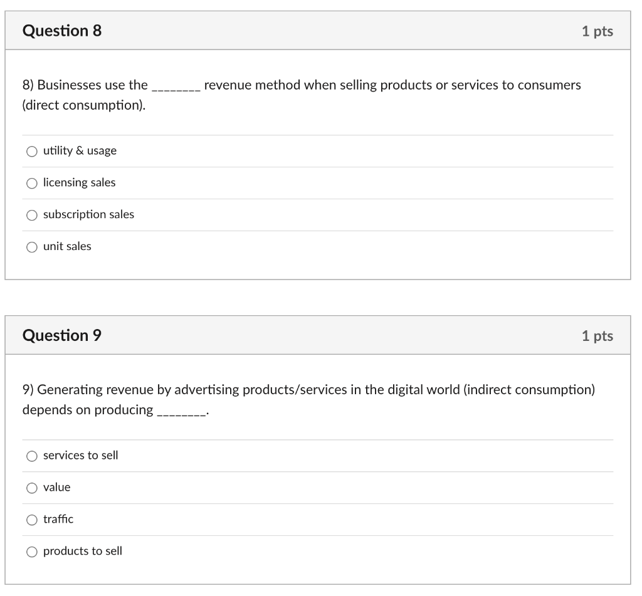Select the "licensing sales" radio button
The height and width of the screenshot is (596, 642).
coord(31,182)
